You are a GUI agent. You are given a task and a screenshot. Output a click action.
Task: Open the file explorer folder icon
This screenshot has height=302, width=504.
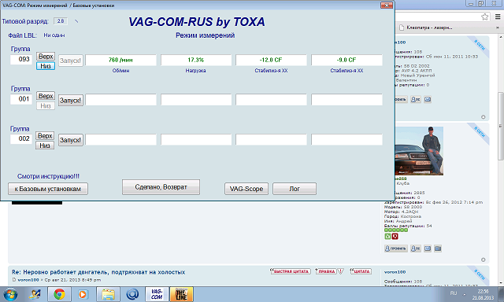pyautogui.click(x=109, y=294)
